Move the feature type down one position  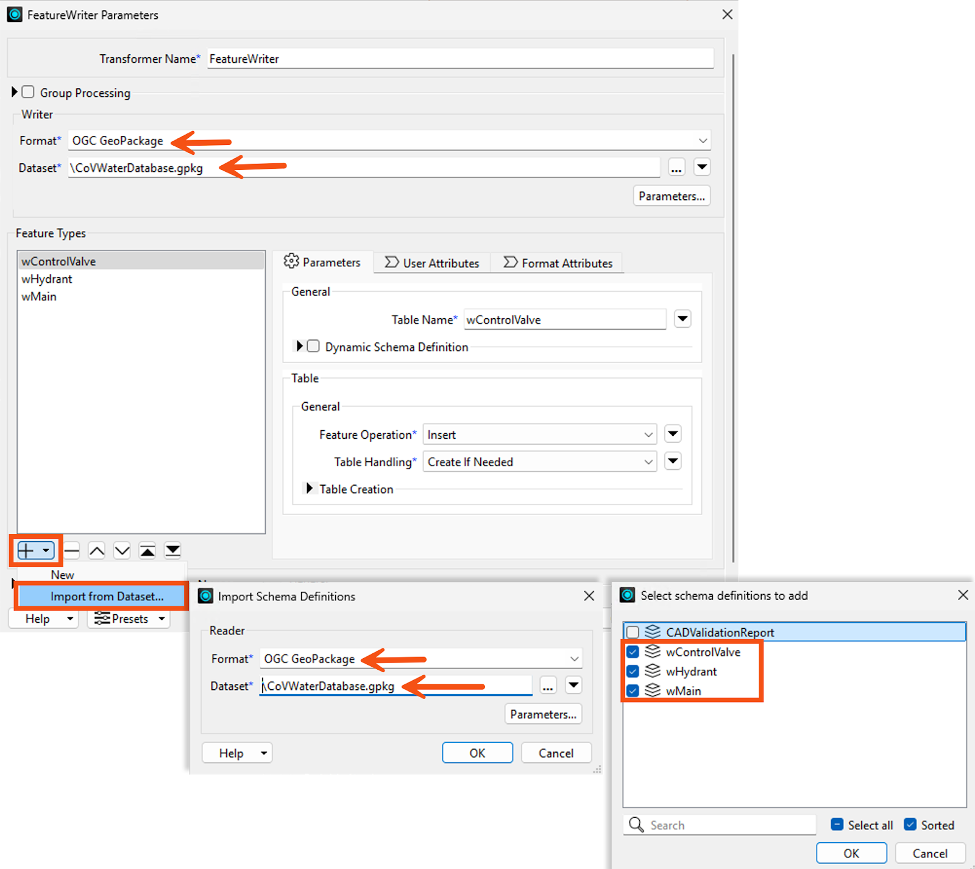click(121, 550)
